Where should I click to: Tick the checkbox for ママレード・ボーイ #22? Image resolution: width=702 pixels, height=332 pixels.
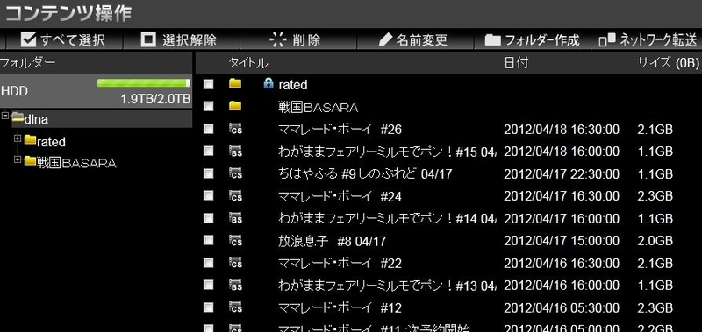pos(208,263)
